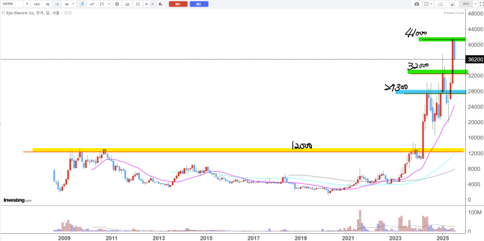
Task: Open the chart settings gear icon
Action: point(117,4)
